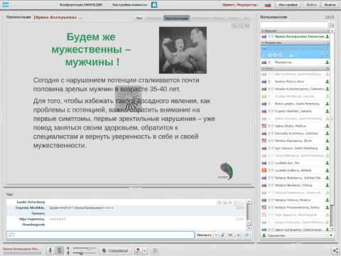Switch to the Чат tab in presentation header

click(139, 18)
